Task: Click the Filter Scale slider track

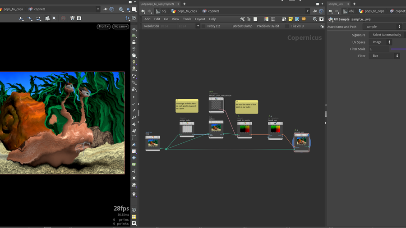Action: [398, 49]
